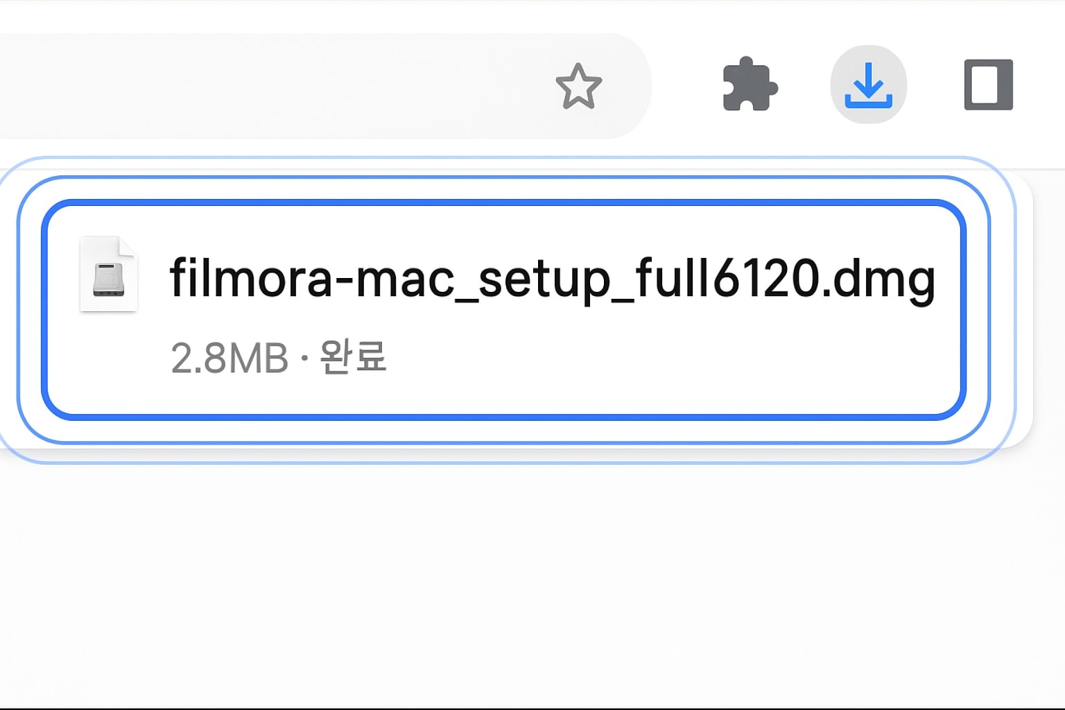Viewport: 1065px width, 710px height.
Task: Click the 2.8MB file size text
Action: 229,358
